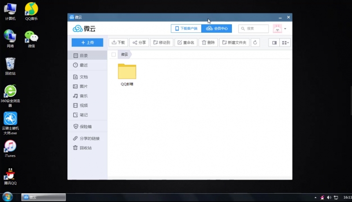
Task: Click the bunny user avatar
Action: (277, 28)
